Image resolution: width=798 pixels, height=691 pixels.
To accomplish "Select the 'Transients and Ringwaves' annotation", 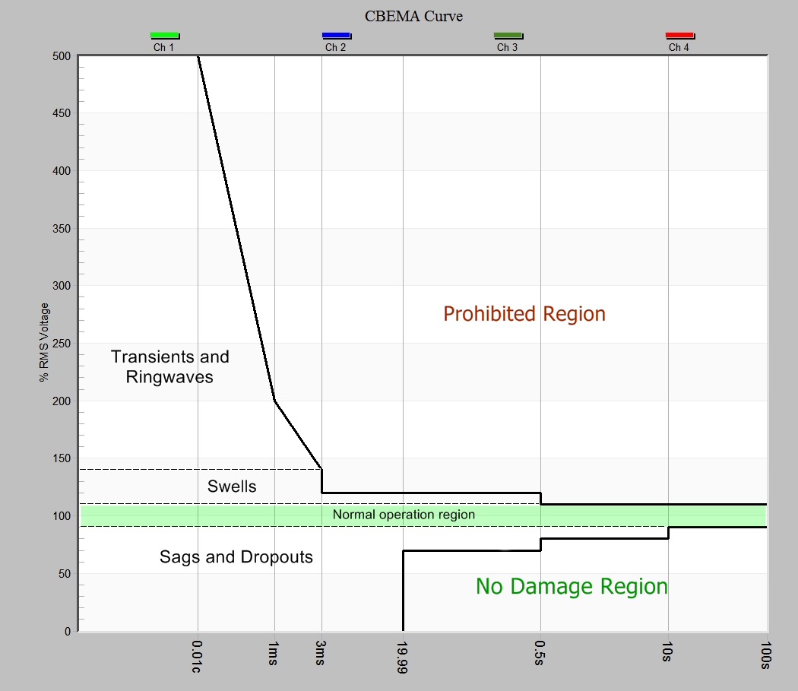I will [169, 366].
